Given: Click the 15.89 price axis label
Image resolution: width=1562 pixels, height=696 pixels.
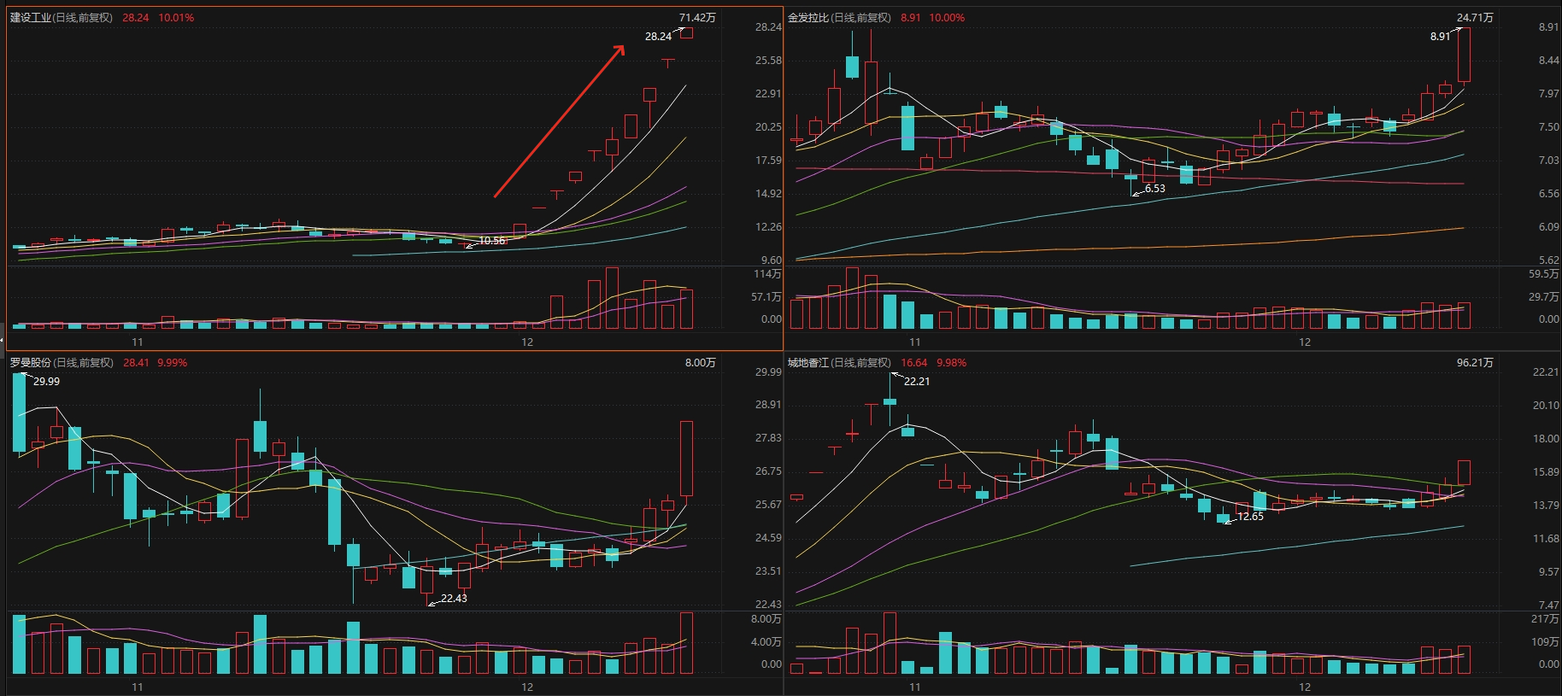Looking at the screenshot, I should [x=1546, y=471].
